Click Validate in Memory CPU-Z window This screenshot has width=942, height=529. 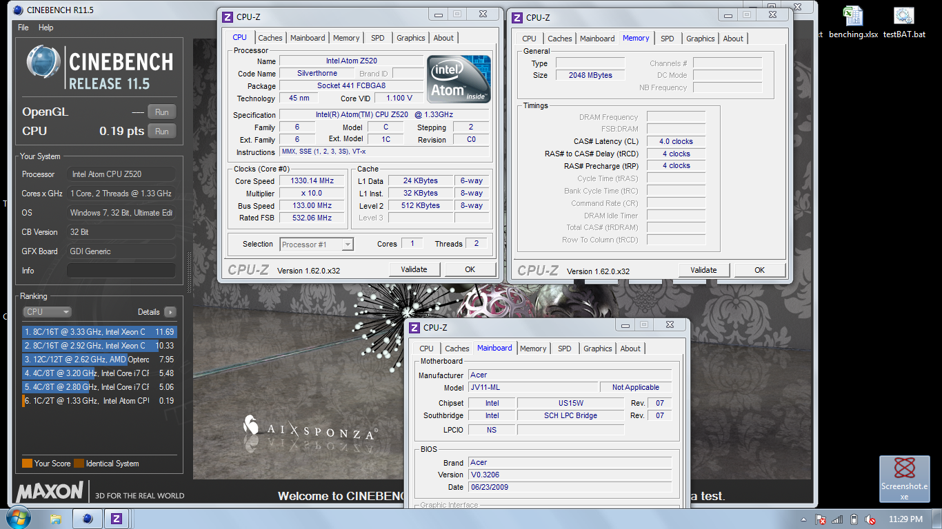pos(703,270)
